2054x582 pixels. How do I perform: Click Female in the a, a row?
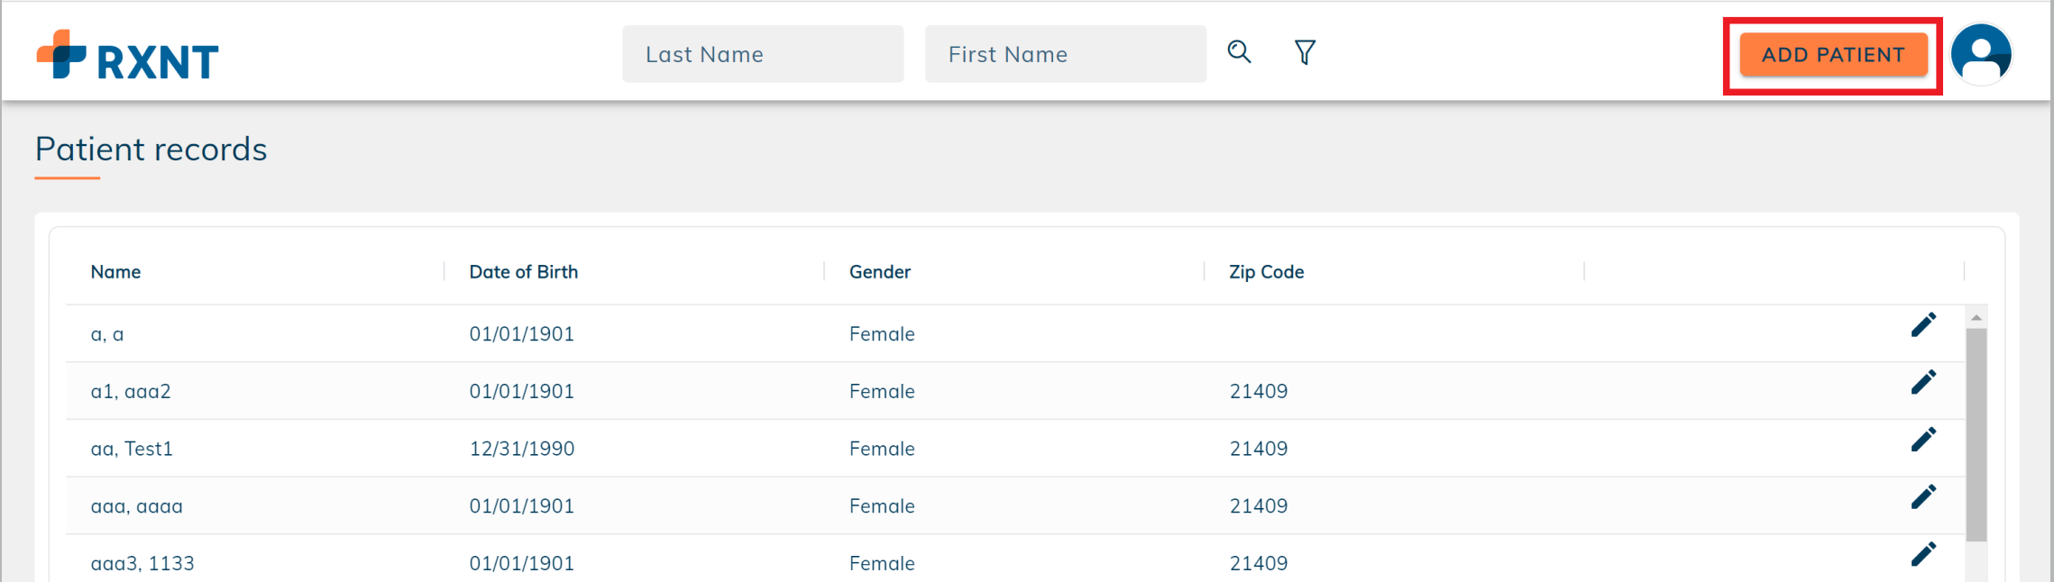coord(882,334)
